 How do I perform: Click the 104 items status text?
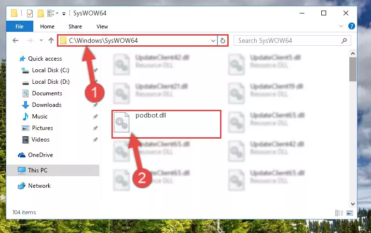pyautogui.click(x=24, y=212)
